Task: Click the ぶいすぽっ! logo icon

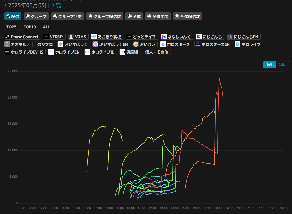Action: pos(61,44)
